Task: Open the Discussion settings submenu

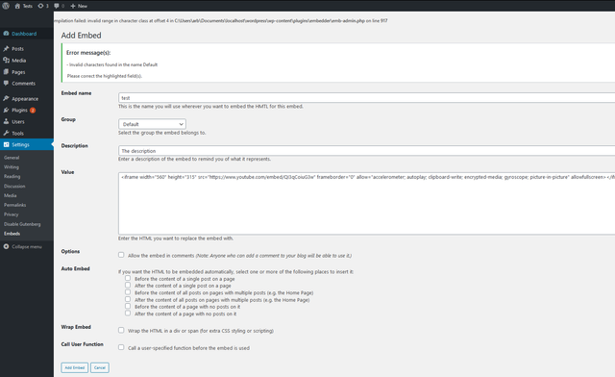Action: click(14, 187)
